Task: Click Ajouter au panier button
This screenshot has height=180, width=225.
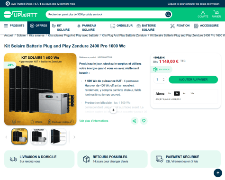Action: (x=193, y=80)
